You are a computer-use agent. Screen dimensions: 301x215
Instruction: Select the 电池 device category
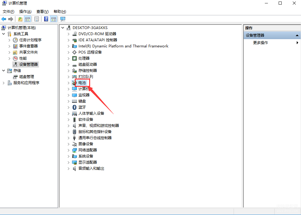click(x=82, y=83)
